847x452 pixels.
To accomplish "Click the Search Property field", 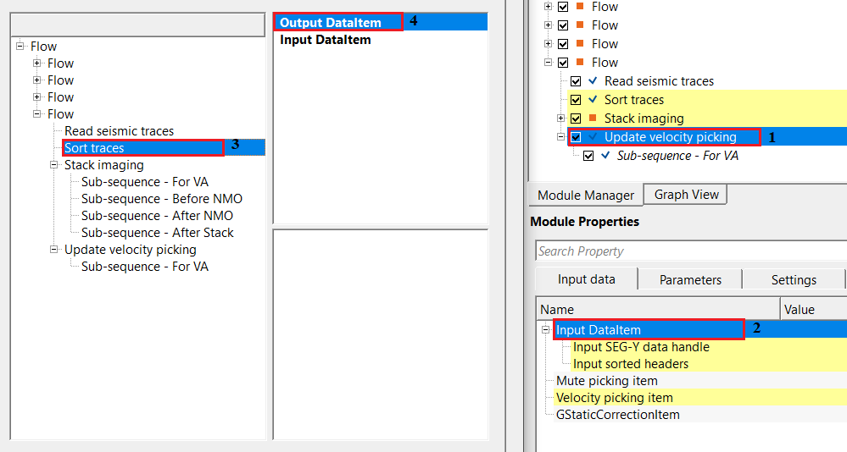I will point(692,251).
